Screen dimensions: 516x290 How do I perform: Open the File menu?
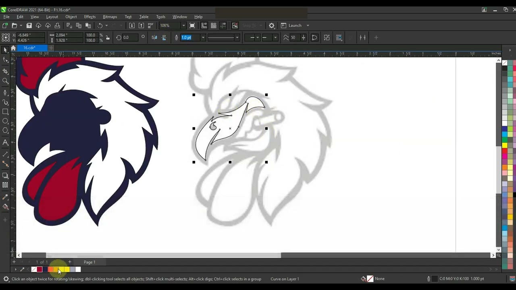click(6, 17)
